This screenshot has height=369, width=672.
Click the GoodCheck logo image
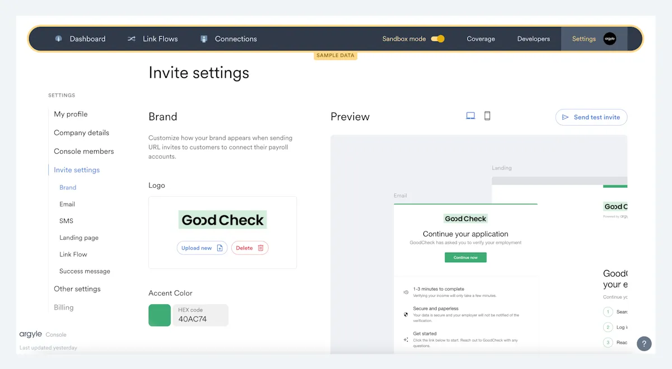pyautogui.click(x=222, y=220)
